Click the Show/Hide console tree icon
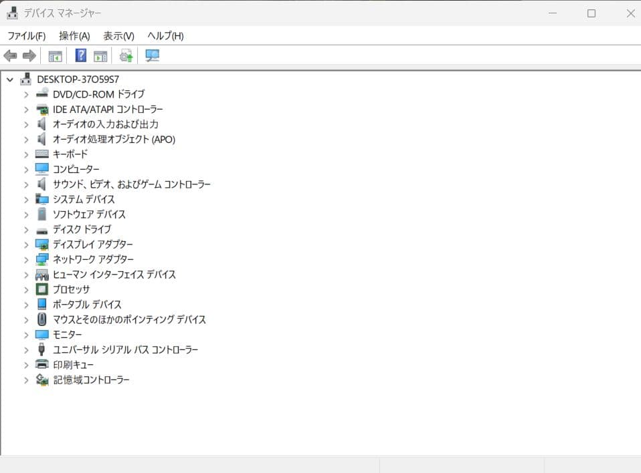 (55, 55)
